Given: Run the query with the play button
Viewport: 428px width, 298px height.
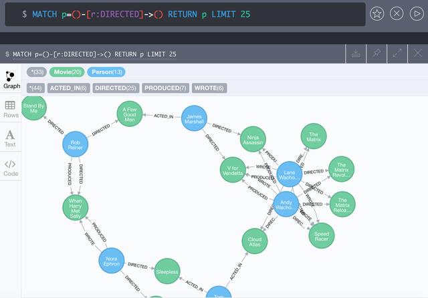Looking at the screenshot, I should click(x=417, y=13).
